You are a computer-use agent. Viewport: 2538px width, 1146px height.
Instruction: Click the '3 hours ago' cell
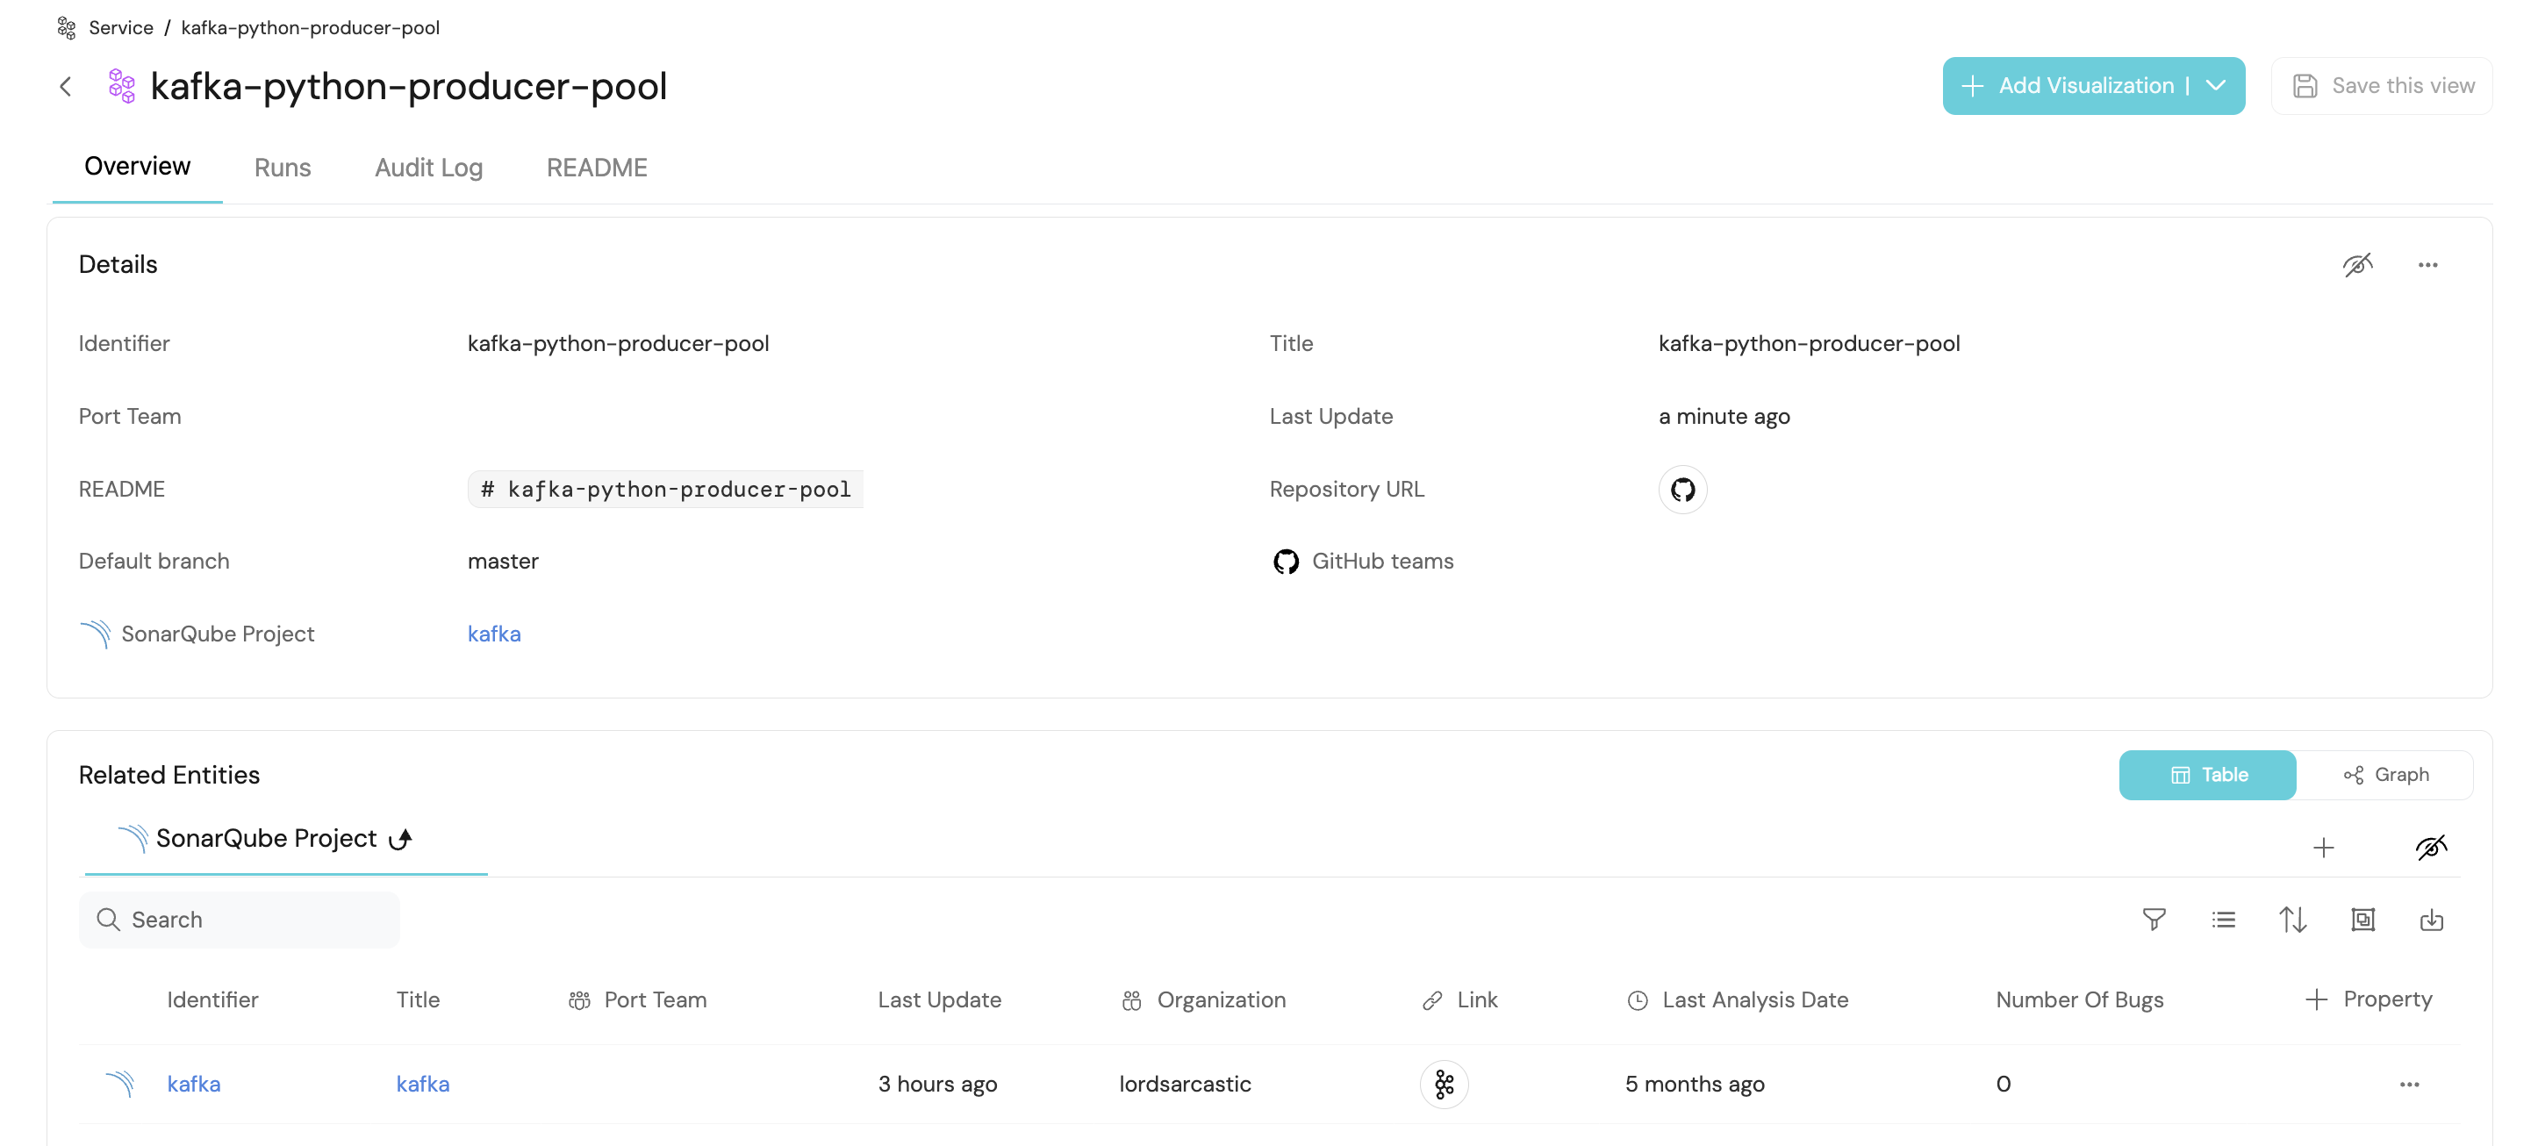click(x=937, y=1084)
